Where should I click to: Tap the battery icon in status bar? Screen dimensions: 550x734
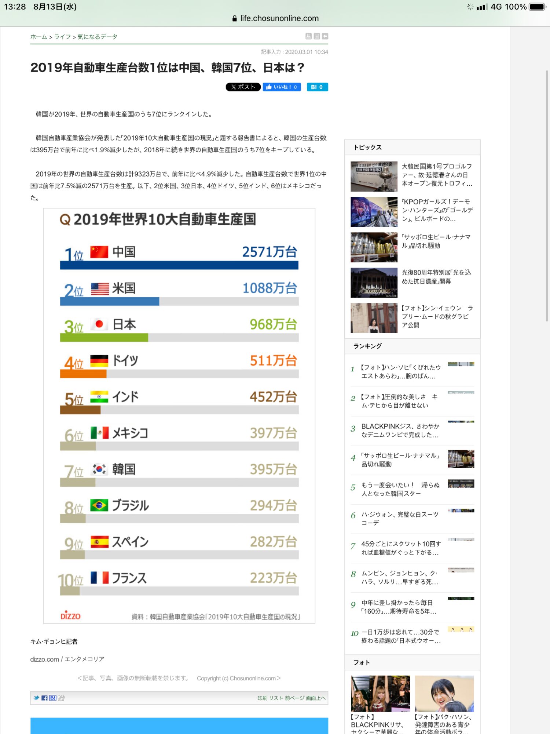point(538,7)
